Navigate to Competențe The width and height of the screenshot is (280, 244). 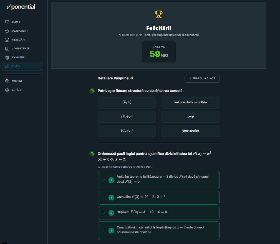pos(22,49)
